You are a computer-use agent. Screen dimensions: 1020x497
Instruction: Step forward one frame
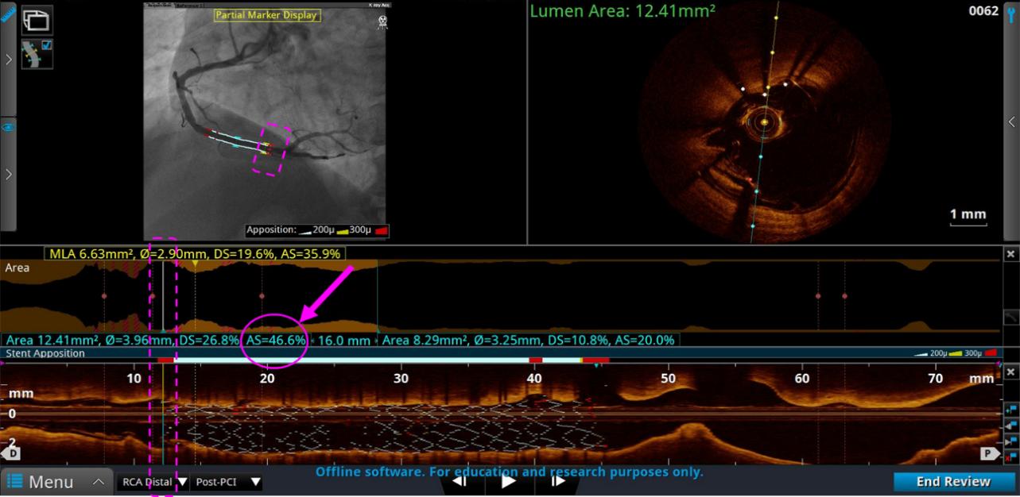[x=558, y=481]
